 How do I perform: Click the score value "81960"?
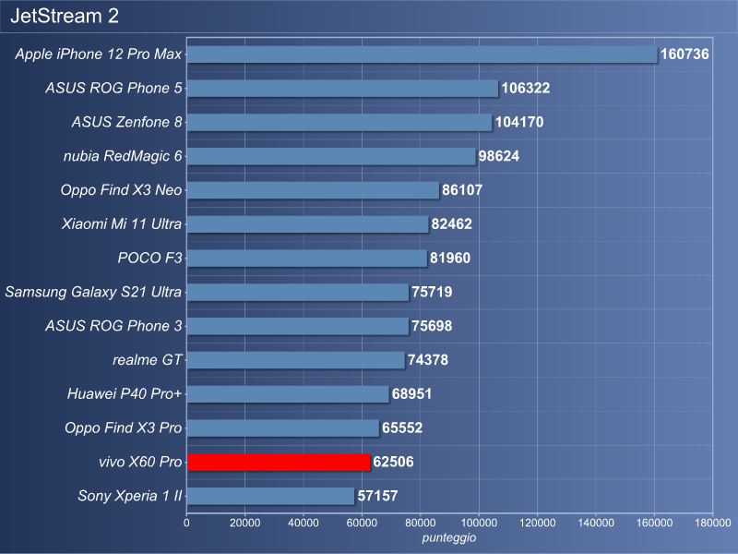pos(450,258)
